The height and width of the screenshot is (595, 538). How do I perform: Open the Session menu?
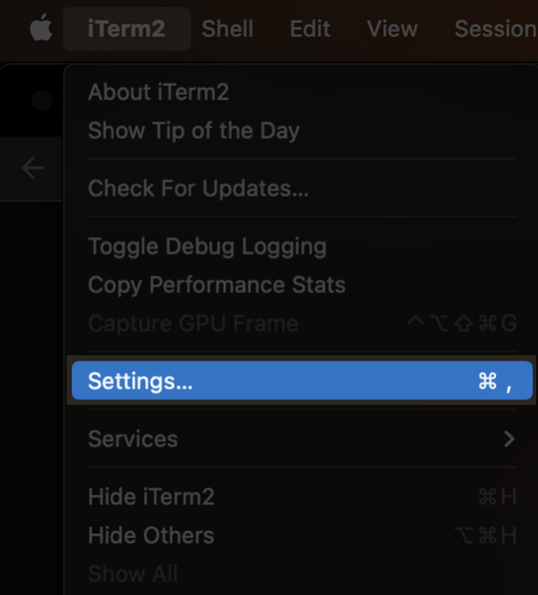click(494, 28)
